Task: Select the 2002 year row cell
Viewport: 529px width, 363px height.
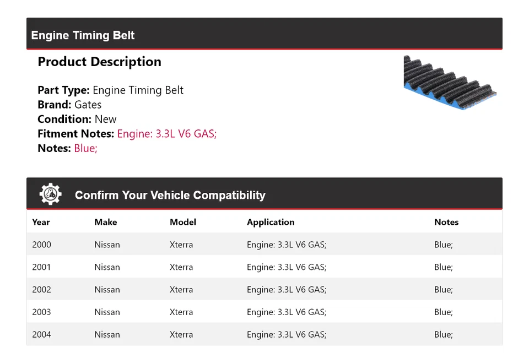Action: point(41,290)
